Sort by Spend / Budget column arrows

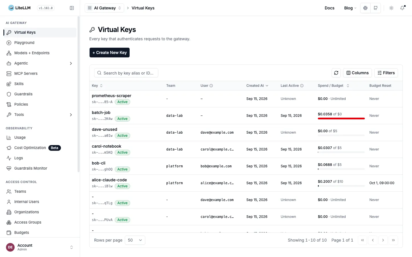coord(348,86)
